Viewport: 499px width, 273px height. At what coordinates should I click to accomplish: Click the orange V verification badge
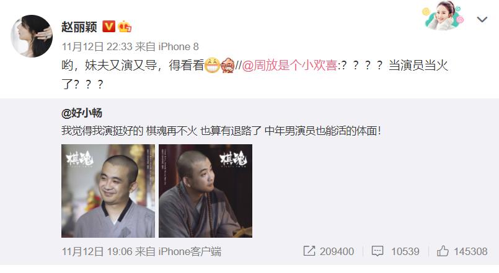click(108, 27)
